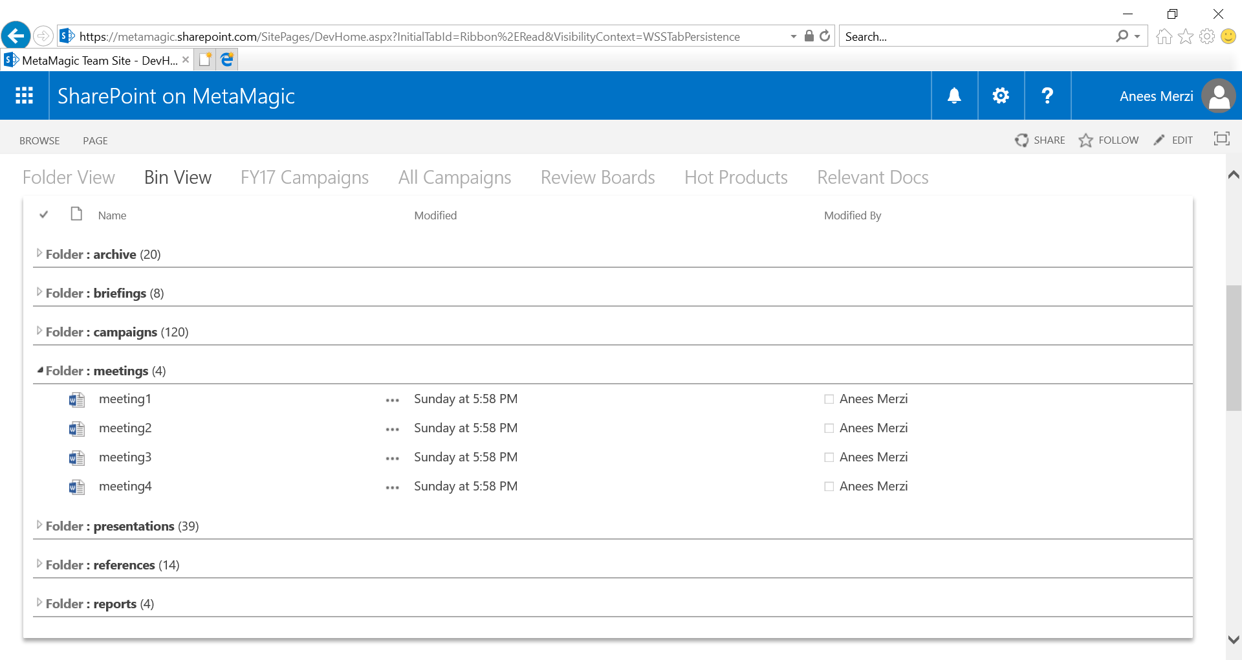Open the address bar dropdown arrow
This screenshot has height=660, width=1242.
coord(794,37)
